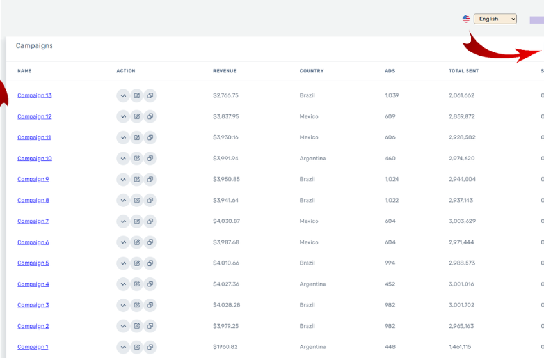Open stats chart for Compaign 5
The height and width of the screenshot is (358, 544).
coord(123,263)
